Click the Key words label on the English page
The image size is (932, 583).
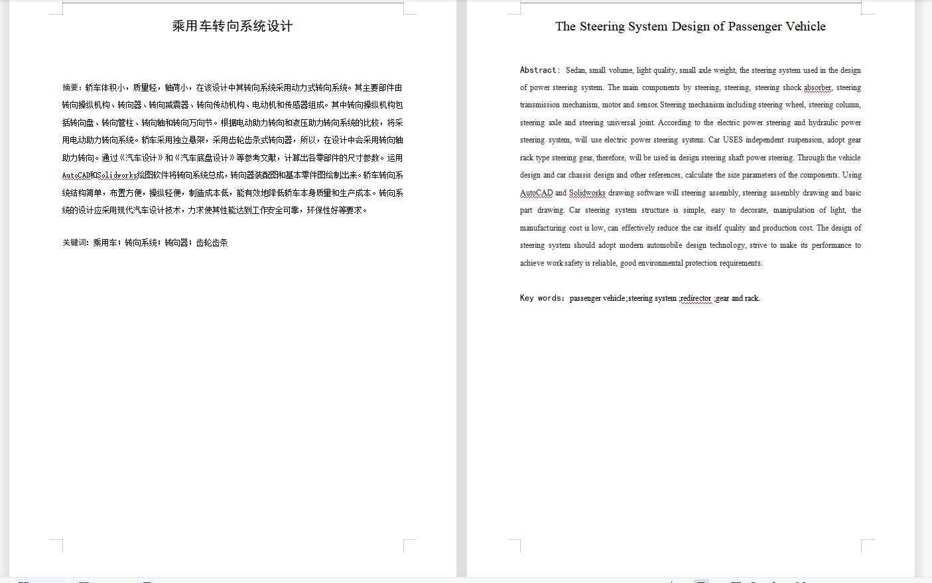pyautogui.click(x=541, y=298)
